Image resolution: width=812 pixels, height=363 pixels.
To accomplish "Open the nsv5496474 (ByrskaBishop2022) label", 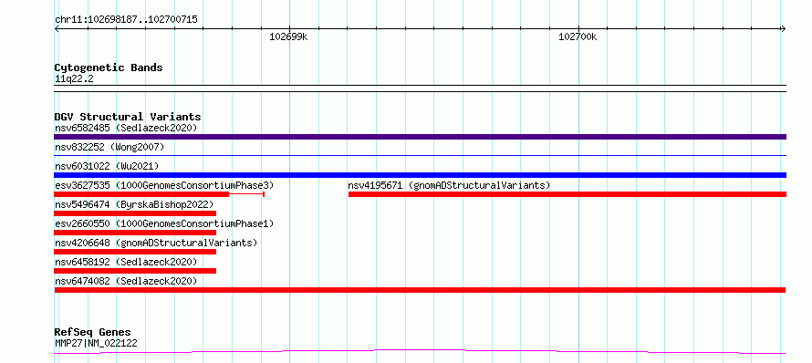I will 134,204.
